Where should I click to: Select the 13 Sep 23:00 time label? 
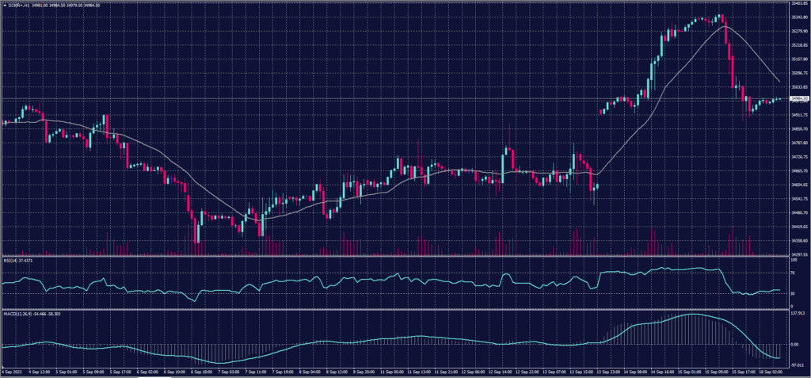(607, 370)
